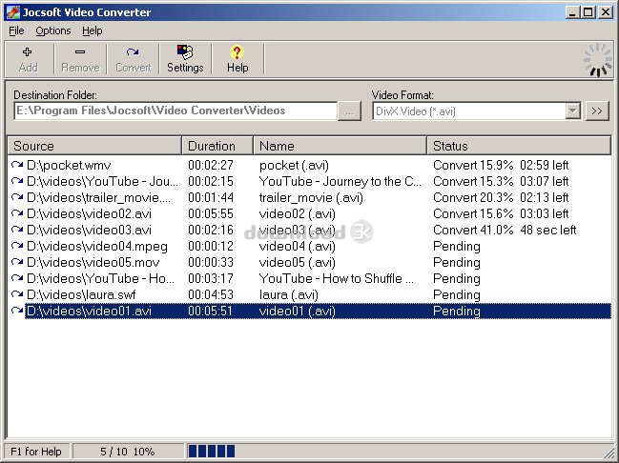Click the spinning activity indicator

click(x=598, y=60)
